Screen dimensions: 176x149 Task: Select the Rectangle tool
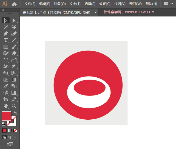pyautogui.click(x=6, y=47)
